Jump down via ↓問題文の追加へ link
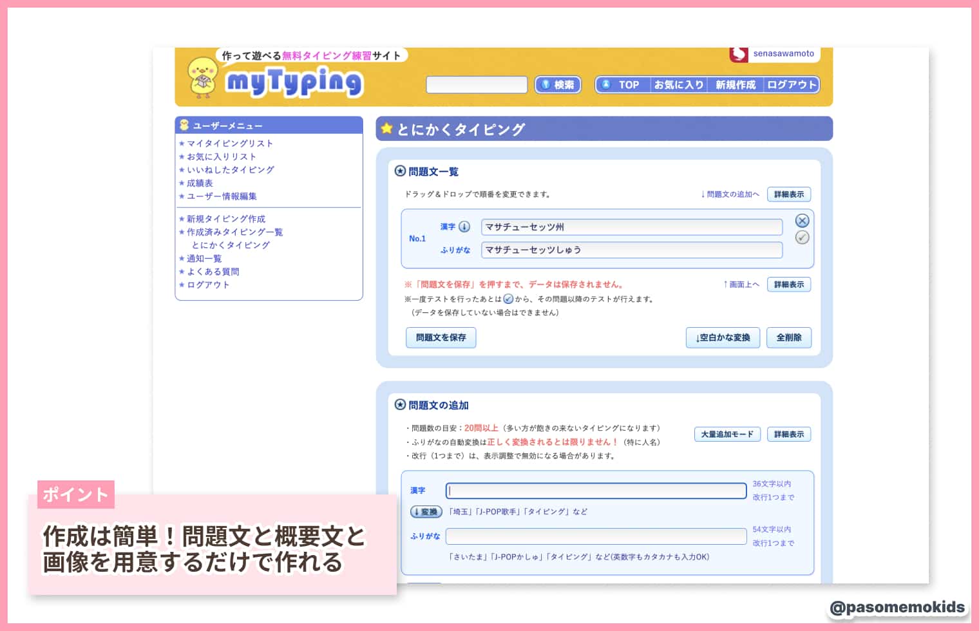The width and height of the screenshot is (979, 631). tap(730, 194)
